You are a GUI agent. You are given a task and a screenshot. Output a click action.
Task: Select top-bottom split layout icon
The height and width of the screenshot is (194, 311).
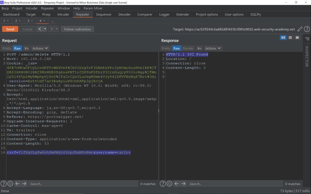pyautogui.click(x=290, y=38)
